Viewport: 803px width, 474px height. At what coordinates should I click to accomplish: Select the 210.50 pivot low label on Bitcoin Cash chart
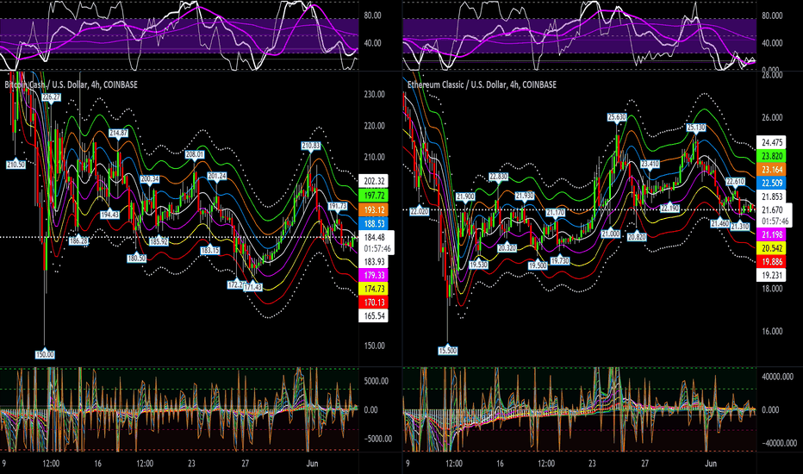tap(16, 165)
